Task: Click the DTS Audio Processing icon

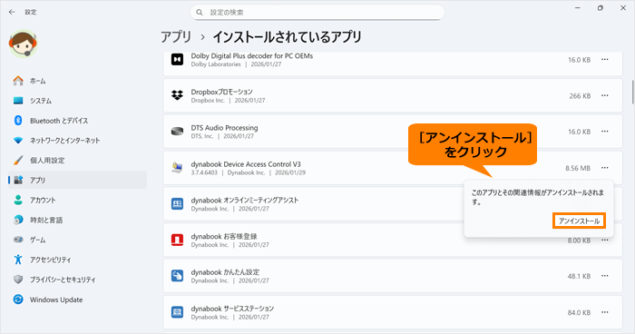Action: click(177, 132)
